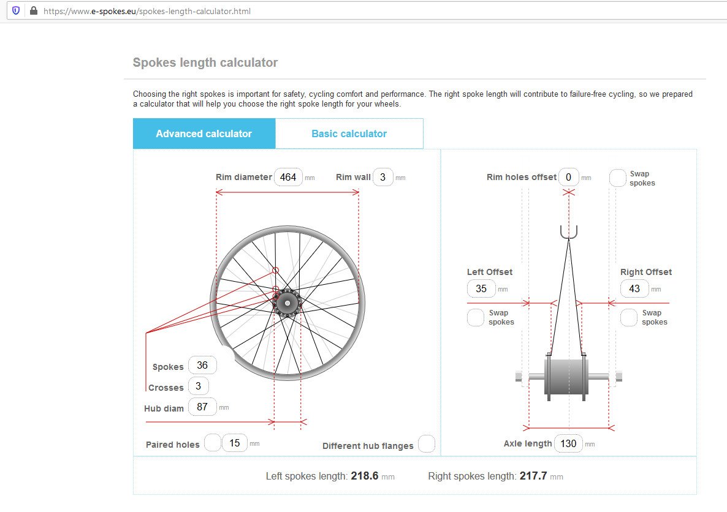Click the Left Offset field showing 35
Viewport: 727px width, 512px height.
pyautogui.click(x=481, y=288)
